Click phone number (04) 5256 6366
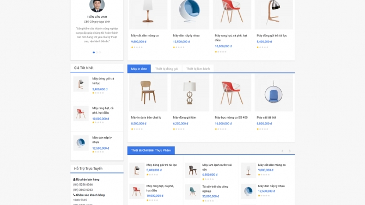365x205 pixels. (83, 184)
